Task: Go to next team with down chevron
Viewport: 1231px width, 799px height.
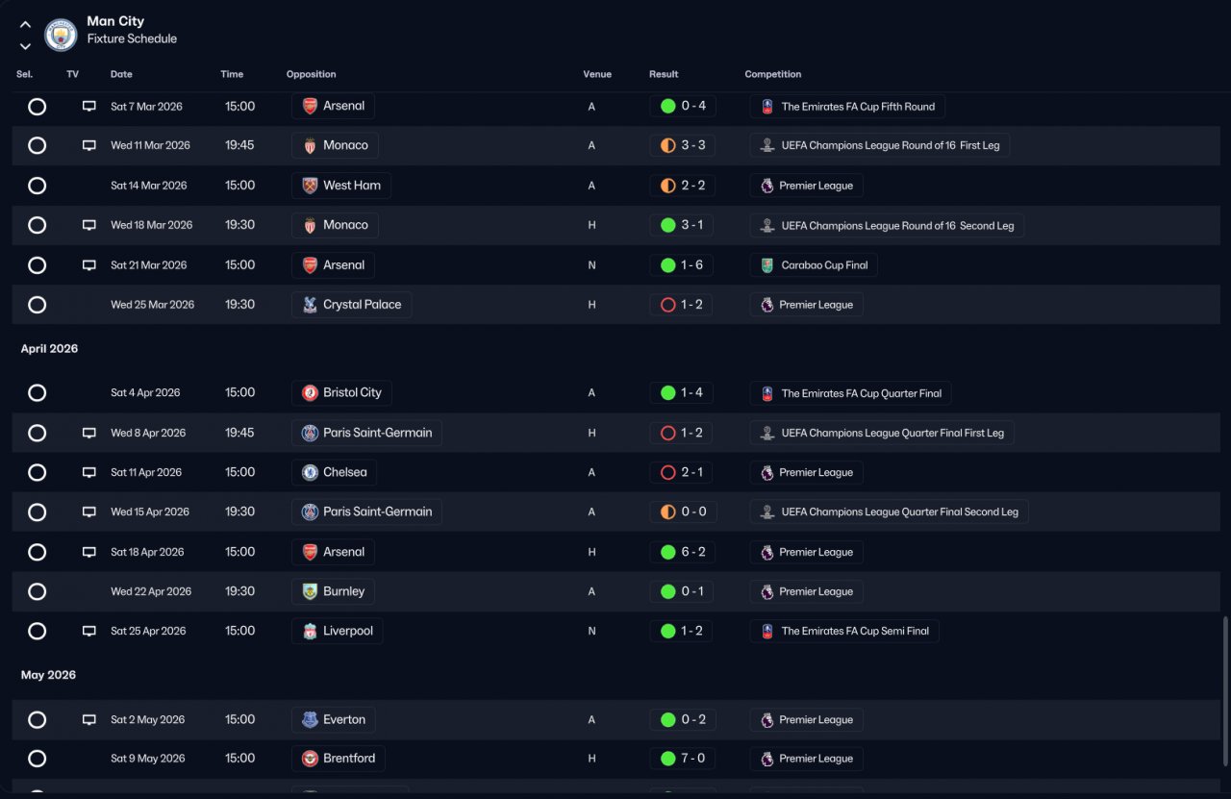Action: coord(25,46)
